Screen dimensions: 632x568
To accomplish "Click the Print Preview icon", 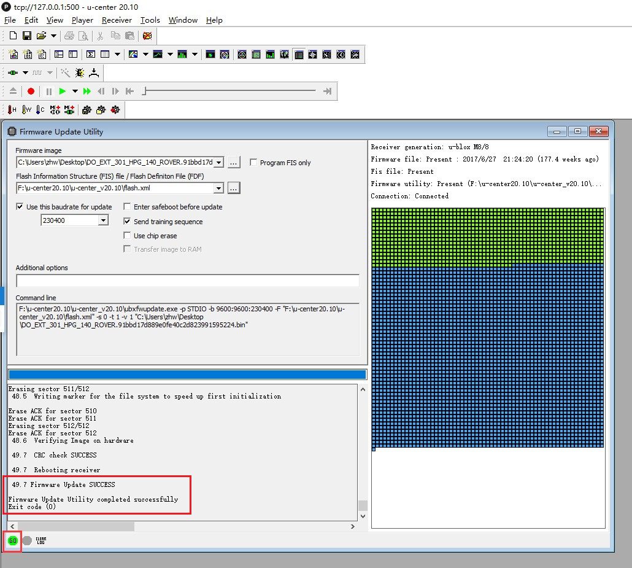I will tap(83, 36).
